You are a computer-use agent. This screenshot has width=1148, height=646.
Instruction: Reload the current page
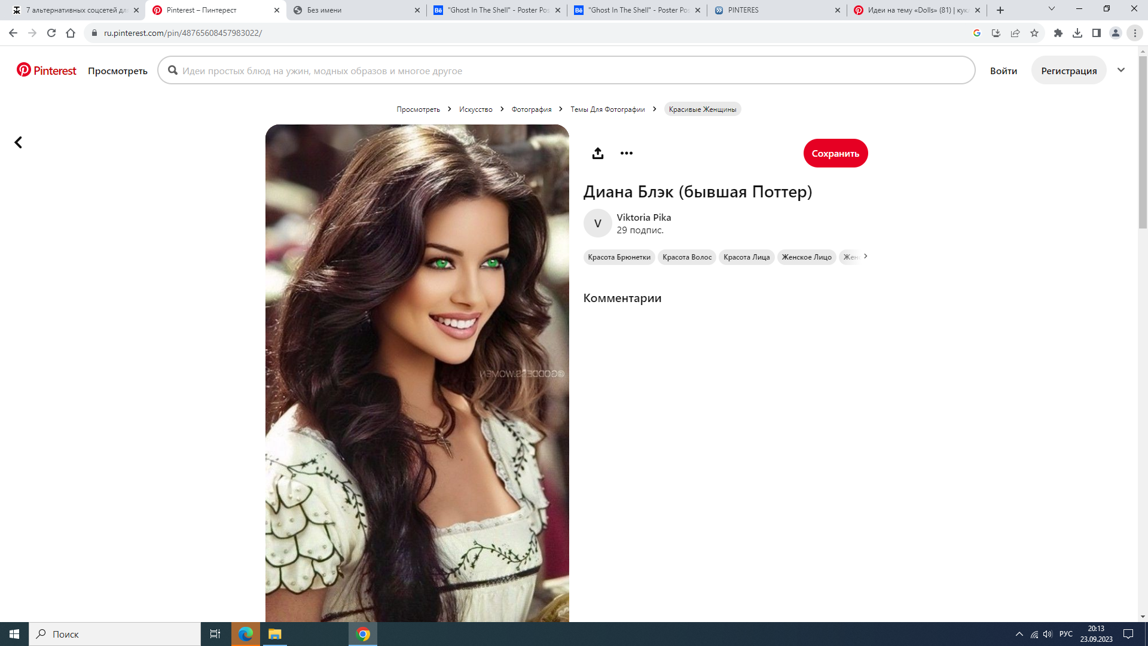(x=51, y=33)
